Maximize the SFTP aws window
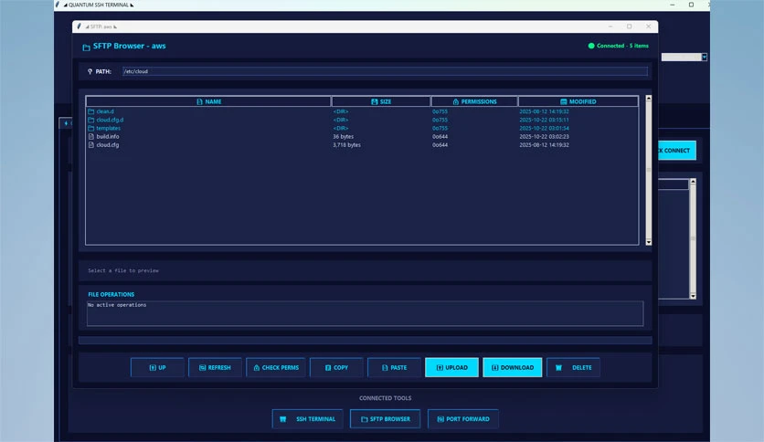 click(629, 26)
